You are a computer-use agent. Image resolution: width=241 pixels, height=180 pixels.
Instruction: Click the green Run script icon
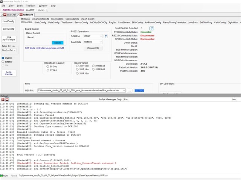pos(2,175)
